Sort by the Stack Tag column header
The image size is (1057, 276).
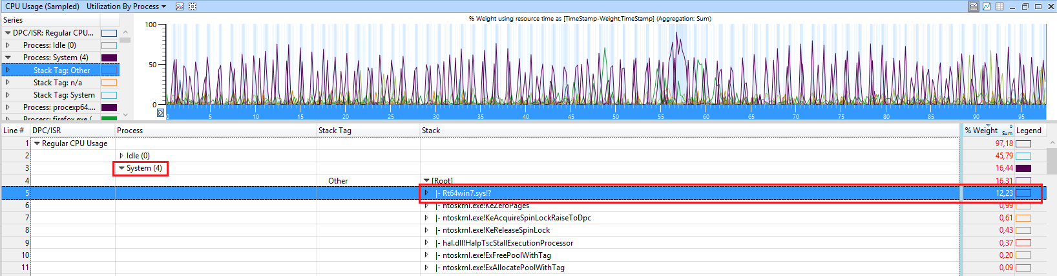pyautogui.click(x=368, y=131)
